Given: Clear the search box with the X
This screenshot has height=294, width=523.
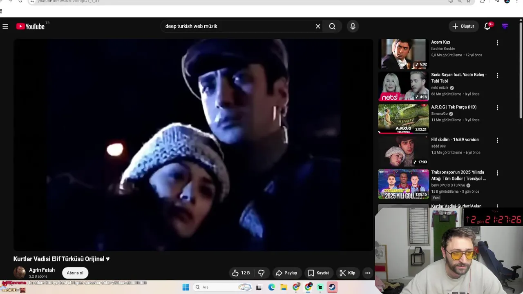Looking at the screenshot, I should point(318,26).
